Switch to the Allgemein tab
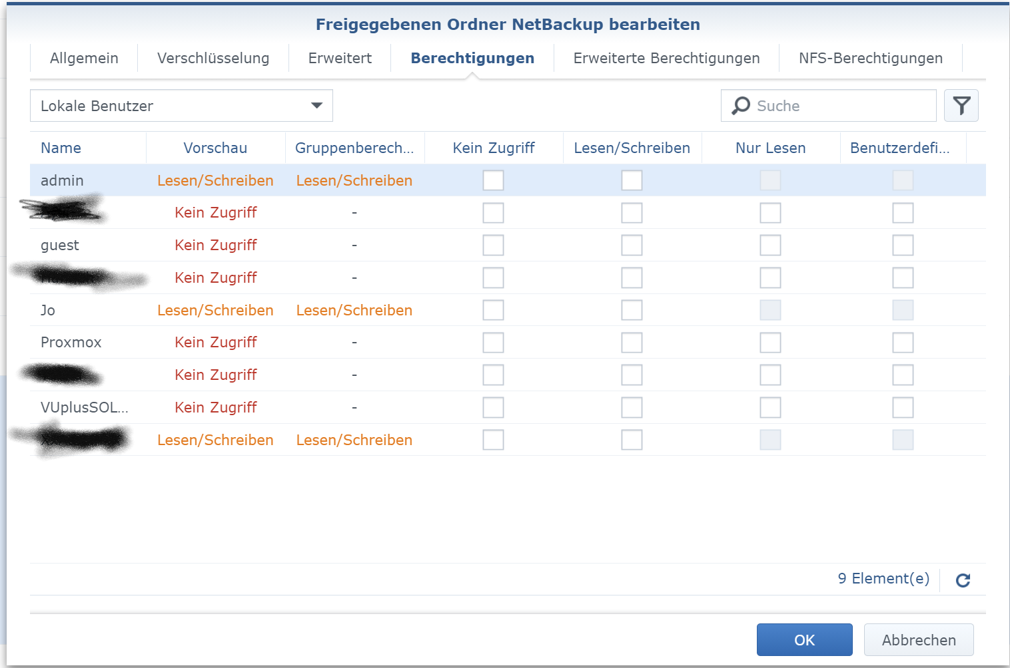Screen dimensions: 1010x668 point(84,59)
